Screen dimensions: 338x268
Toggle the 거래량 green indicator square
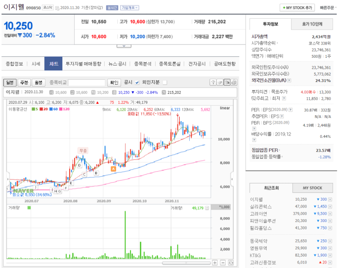[29, 208]
